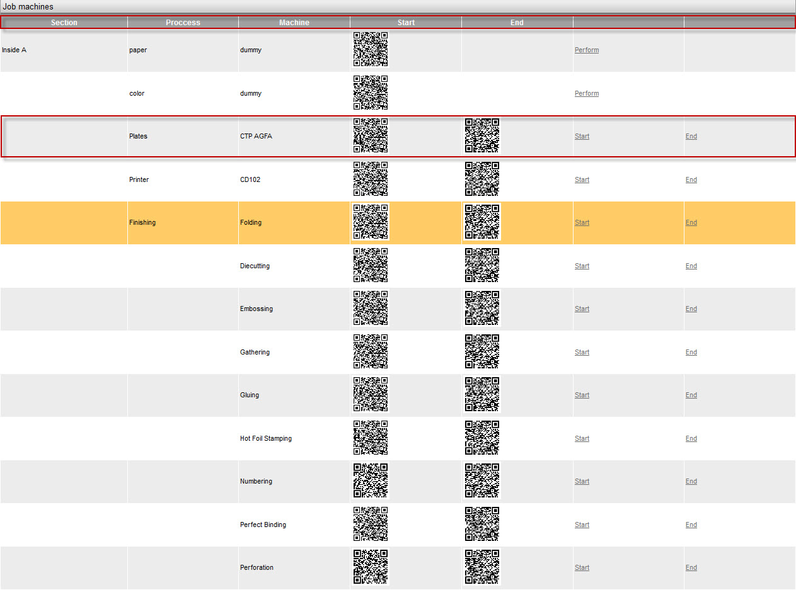This screenshot has width=796, height=590.
Task: Click Start link for the Gathering machine
Action: point(582,352)
